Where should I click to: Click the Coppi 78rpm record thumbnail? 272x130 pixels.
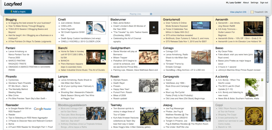pos(254,116)
